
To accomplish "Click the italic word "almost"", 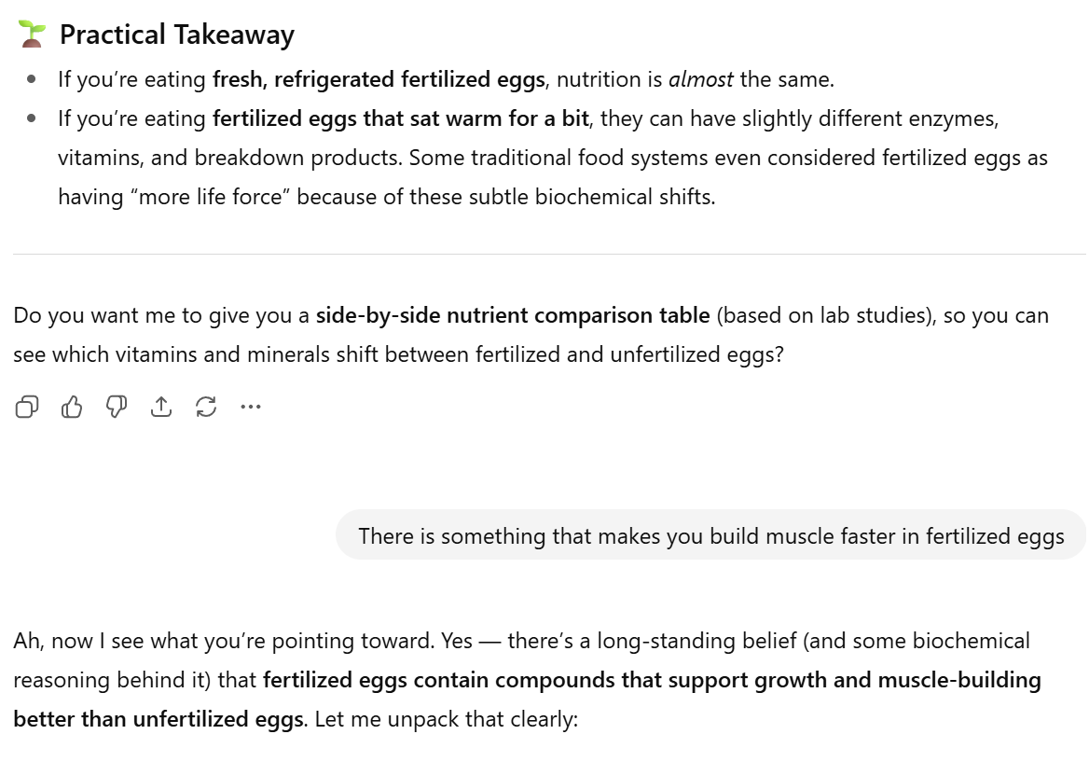I will tap(700, 79).
